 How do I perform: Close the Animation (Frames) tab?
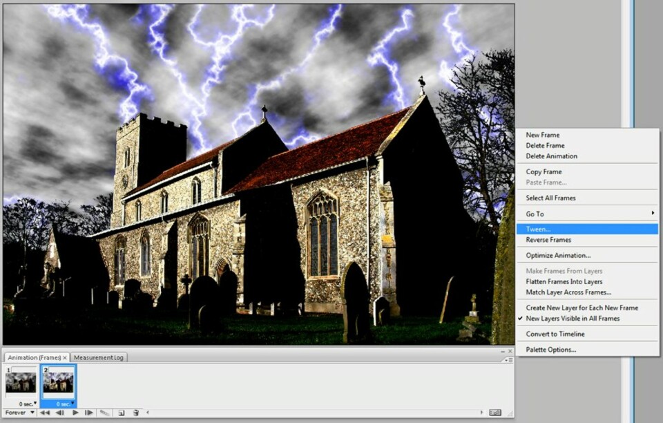pos(65,357)
